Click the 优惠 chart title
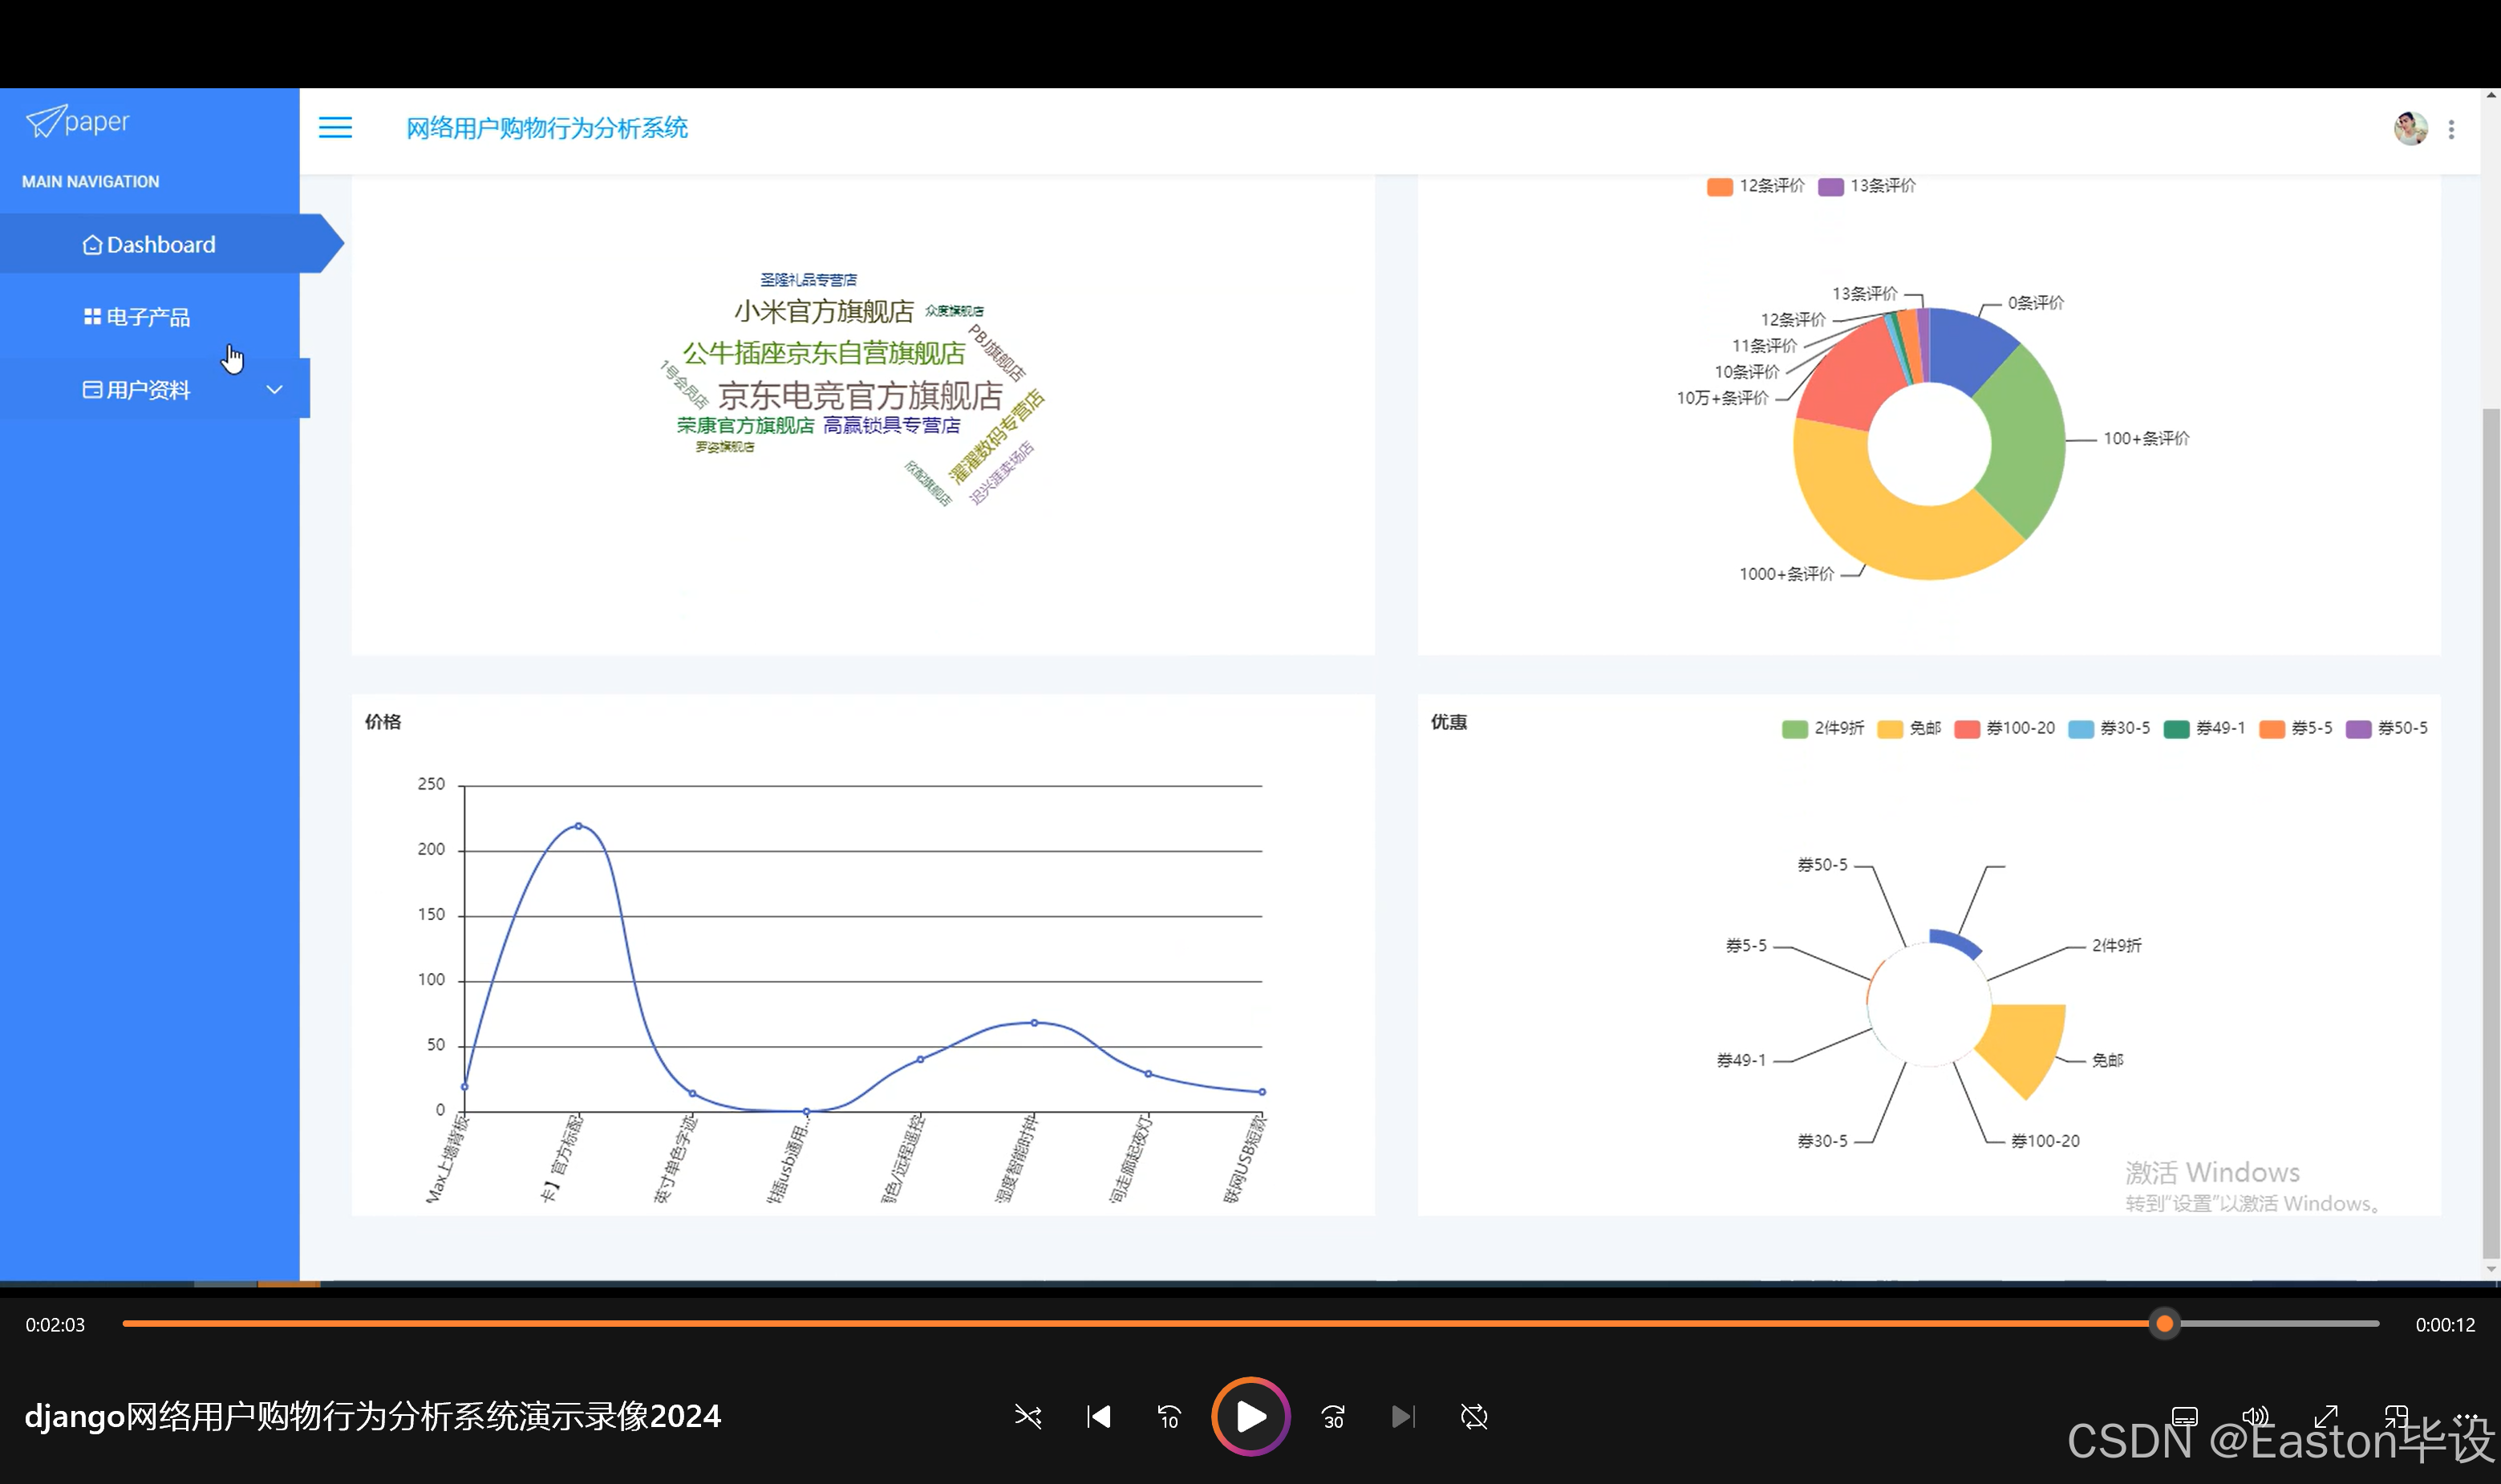Viewport: 2501px width, 1484px height. (1448, 722)
